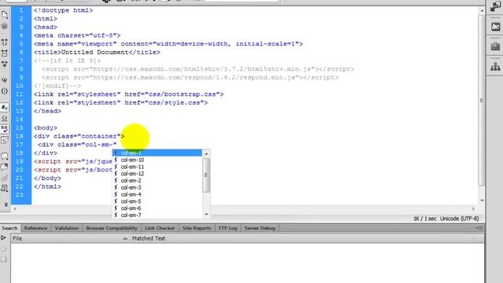This screenshot has width=503, height=283.
Task: Click the Recent Snippets icon
Action: point(5,189)
